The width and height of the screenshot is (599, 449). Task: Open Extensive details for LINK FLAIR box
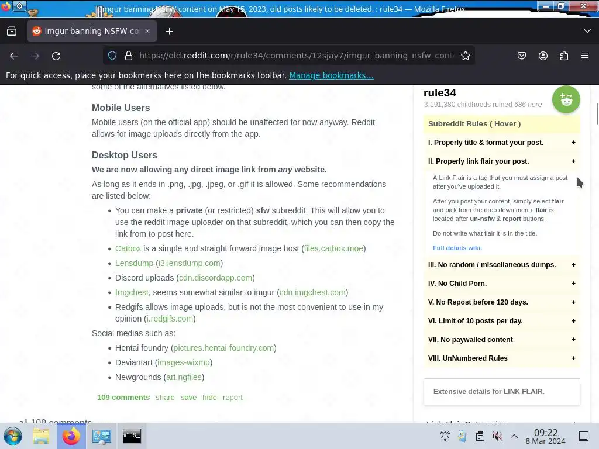click(501, 392)
